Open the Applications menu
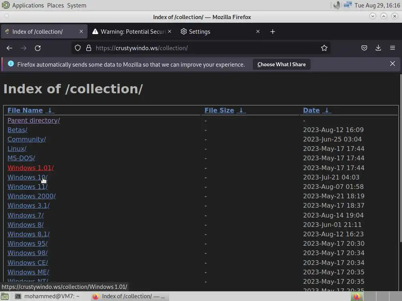This screenshot has height=301, width=402. (28, 5)
